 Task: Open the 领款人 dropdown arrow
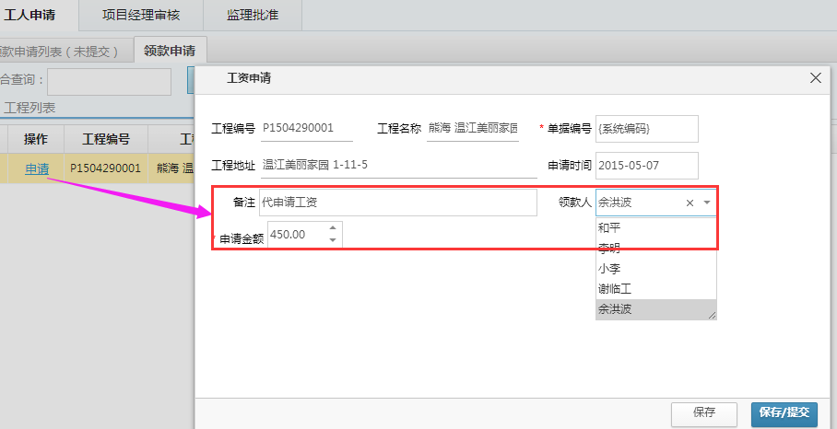point(707,203)
